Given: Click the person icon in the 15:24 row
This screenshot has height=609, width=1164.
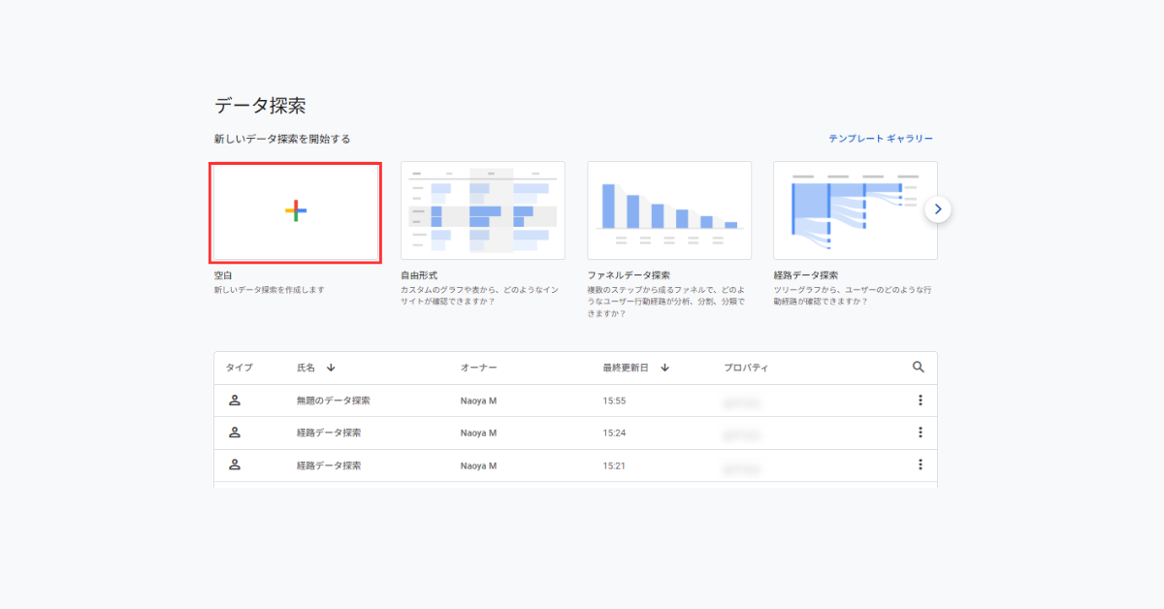Looking at the screenshot, I should pos(234,433).
